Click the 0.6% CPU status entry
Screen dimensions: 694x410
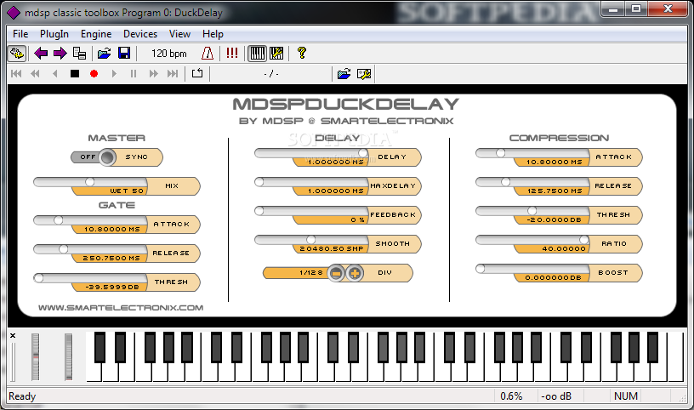[x=511, y=396]
